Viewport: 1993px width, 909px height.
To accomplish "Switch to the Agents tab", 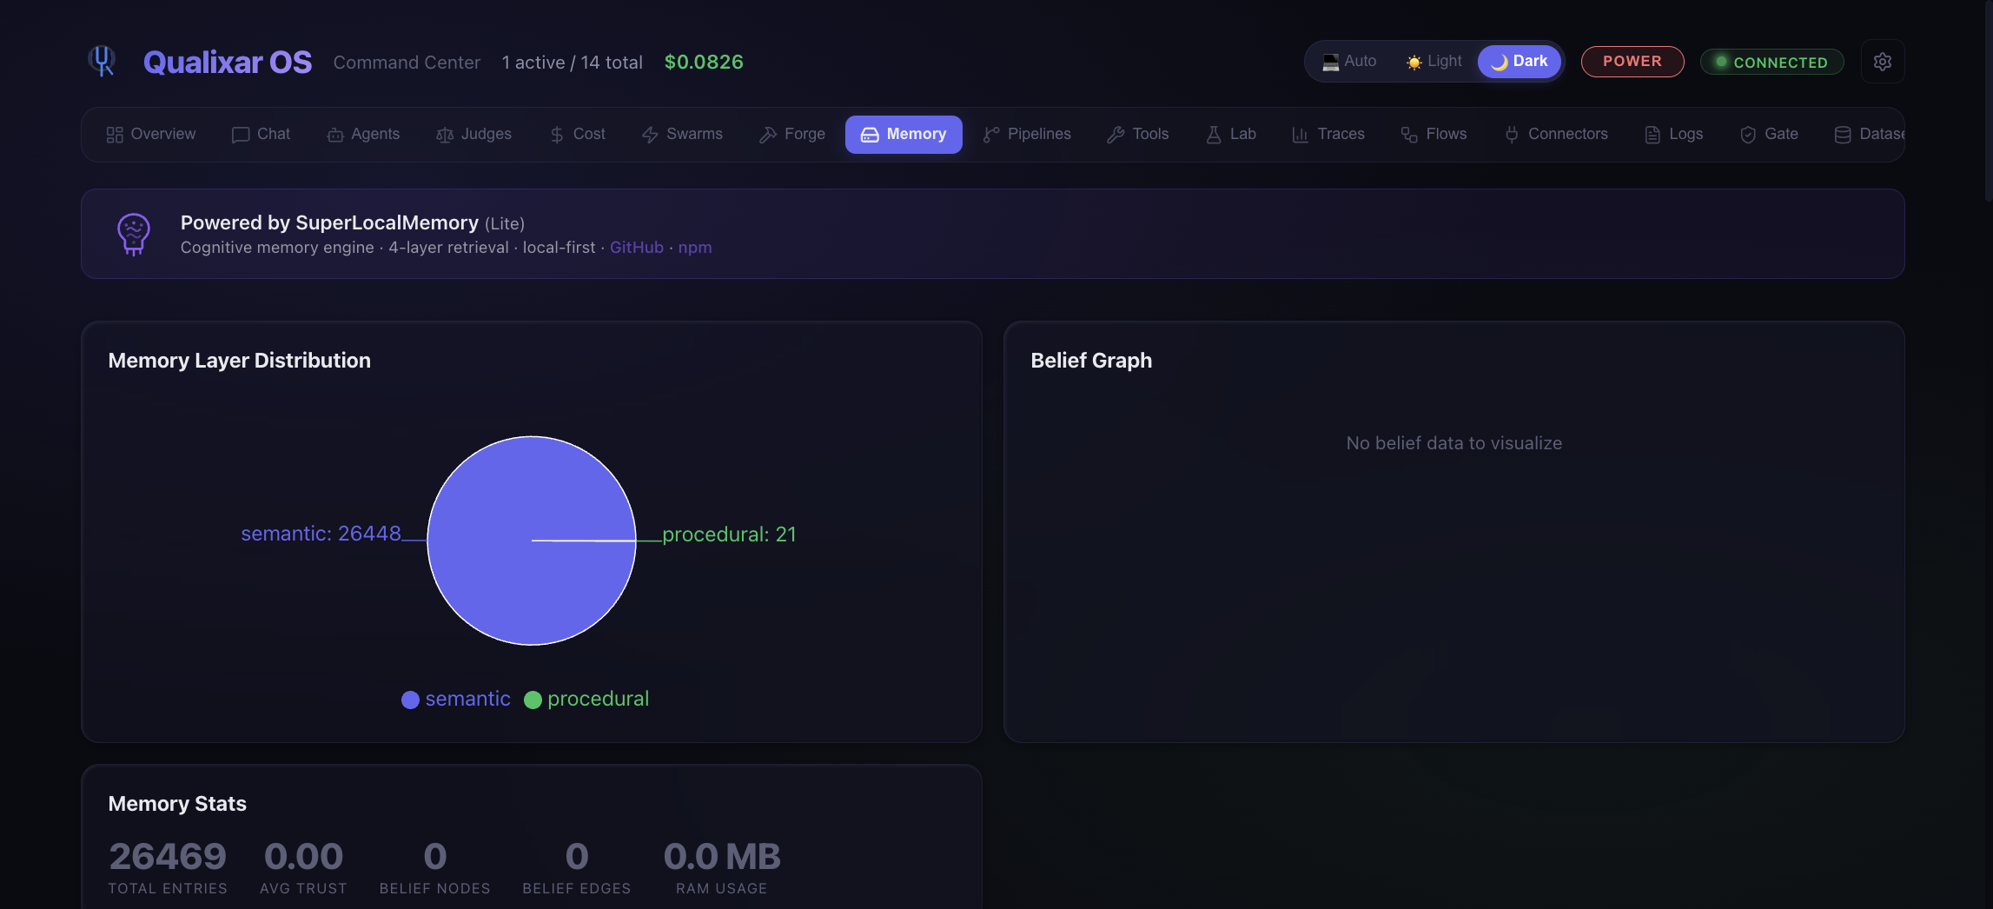I will (x=363, y=135).
